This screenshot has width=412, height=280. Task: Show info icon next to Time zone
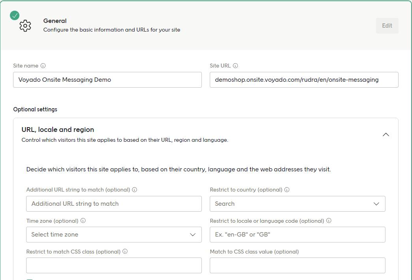[x=83, y=220]
